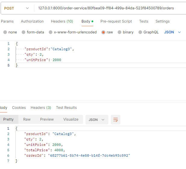Image resolution: width=186 pixels, height=169 pixels.
Task: Toggle the response line wrap icon
Action: click(116, 120)
